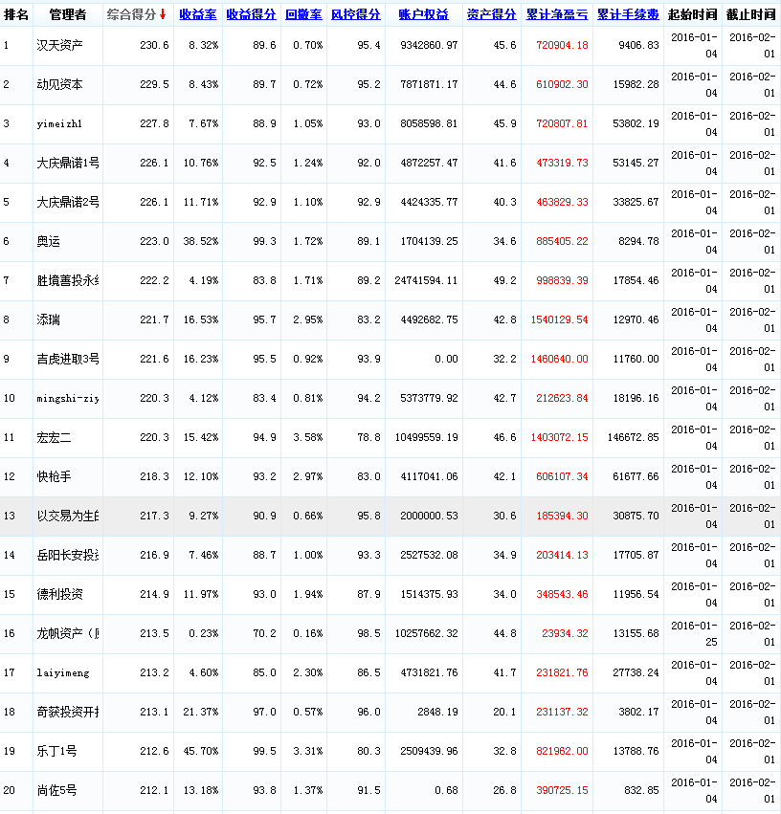Image resolution: width=781 pixels, height=814 pixels.
Task: Select manager 宏宏二 in row 11
Action: [54, 437]
